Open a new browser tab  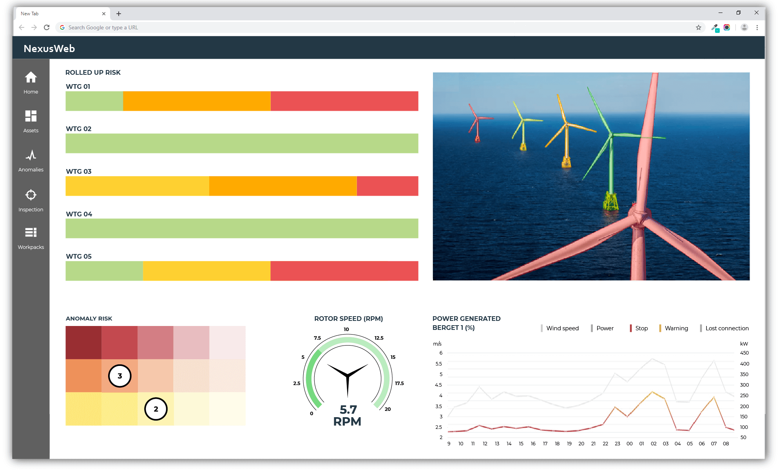(119, 14)
